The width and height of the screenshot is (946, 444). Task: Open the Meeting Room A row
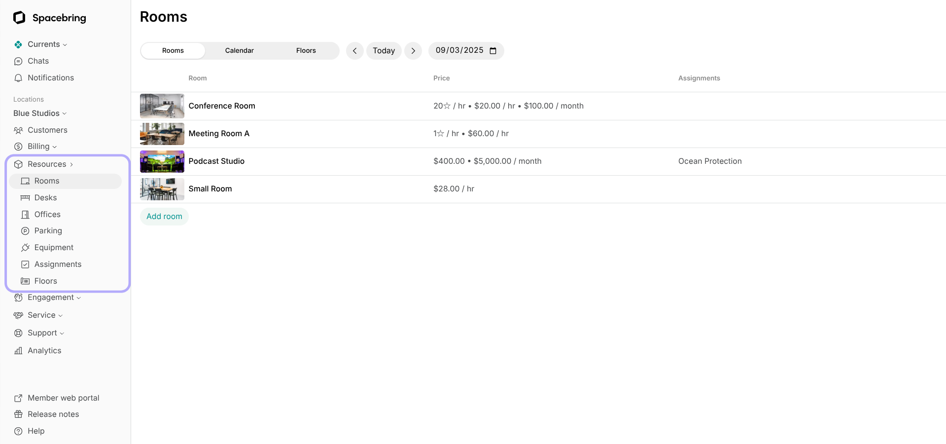pyautogui.click(x=538, y=134)
